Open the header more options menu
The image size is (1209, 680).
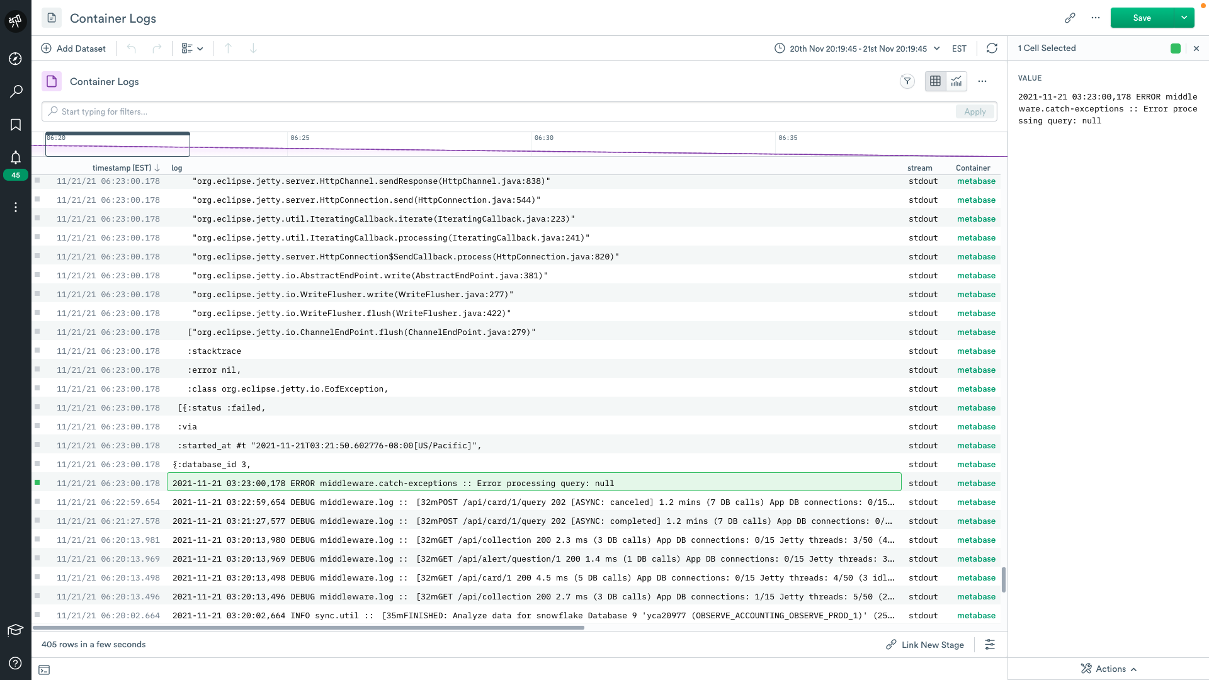(x=1096, y=18)
